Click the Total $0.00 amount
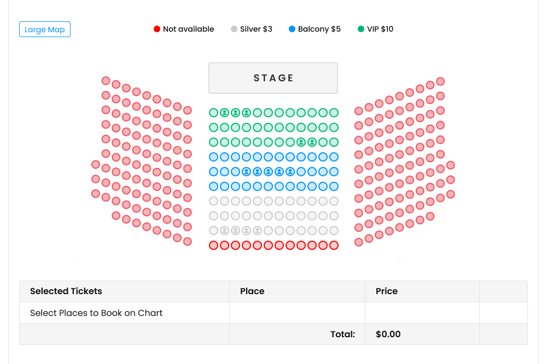 point(388,334)
